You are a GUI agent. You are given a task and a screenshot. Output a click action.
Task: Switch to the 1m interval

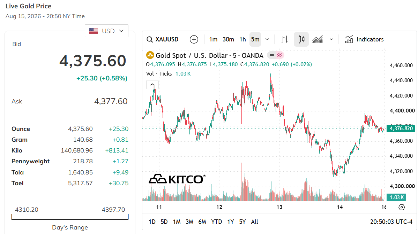click(213, 39)
